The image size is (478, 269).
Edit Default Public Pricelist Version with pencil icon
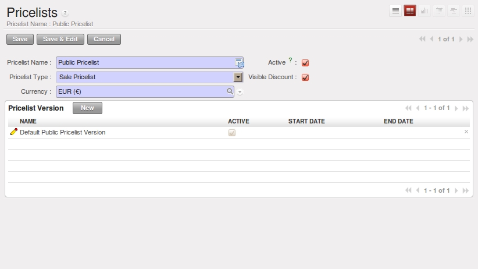[14, 132]
